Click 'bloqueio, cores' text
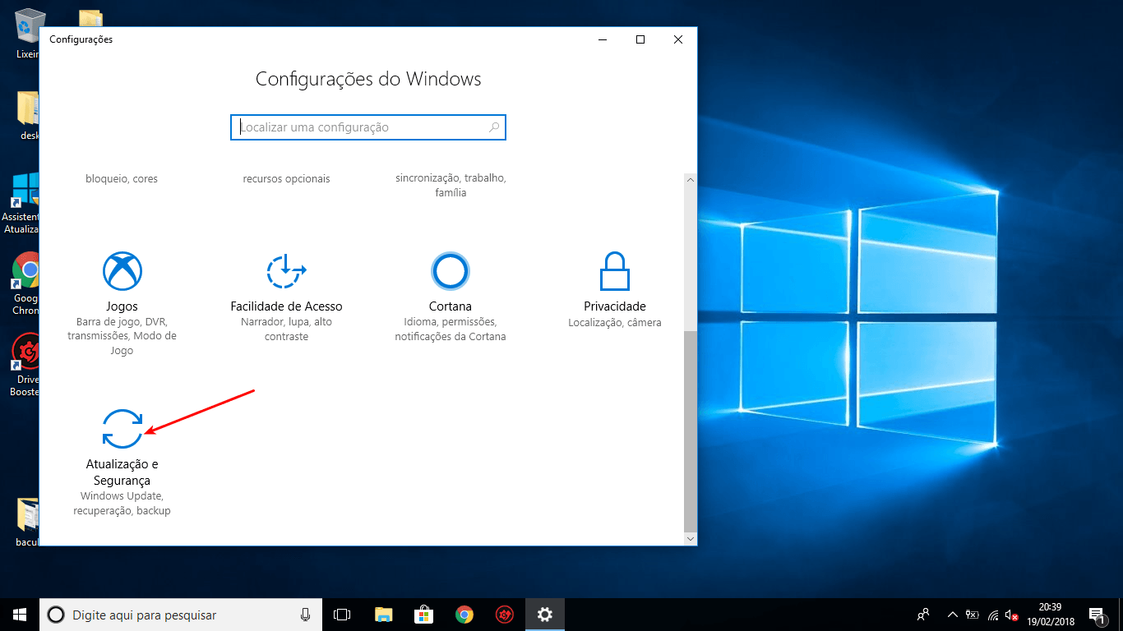 pos(122,178)
